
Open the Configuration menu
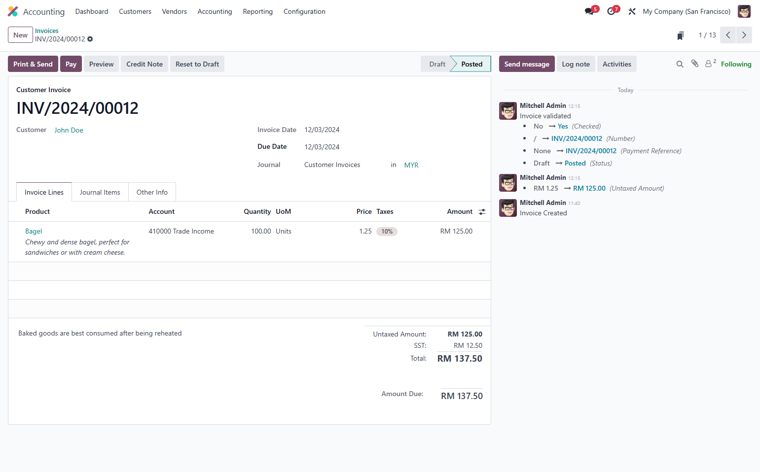304,11
